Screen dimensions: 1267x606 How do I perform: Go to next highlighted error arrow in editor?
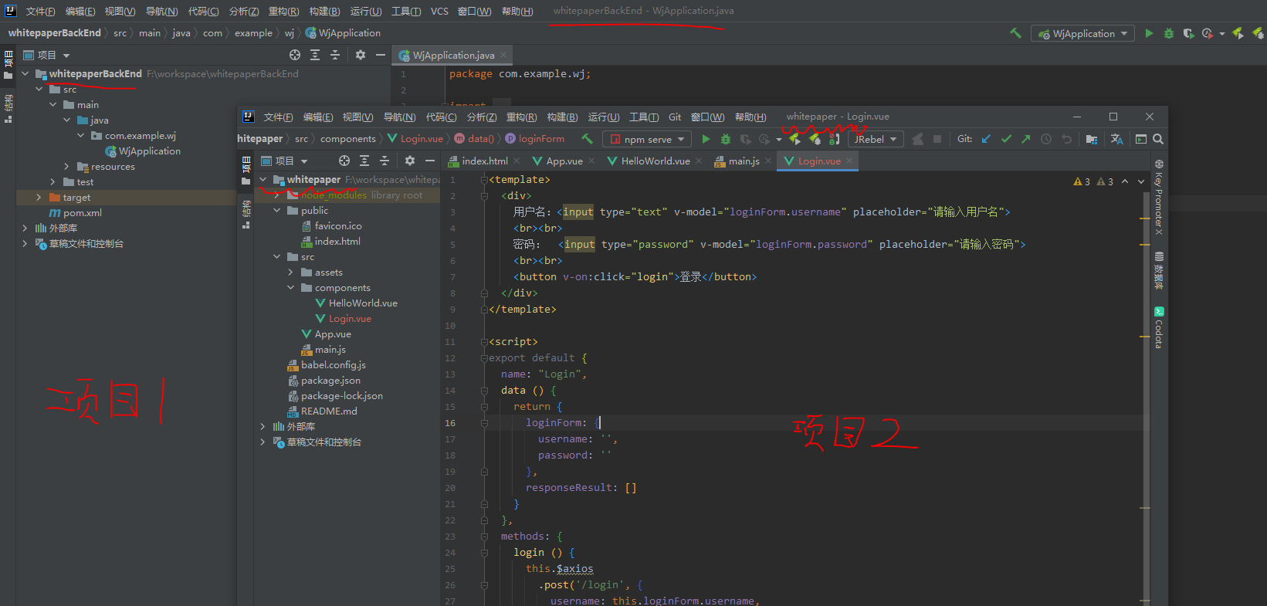click(1141, 181)
